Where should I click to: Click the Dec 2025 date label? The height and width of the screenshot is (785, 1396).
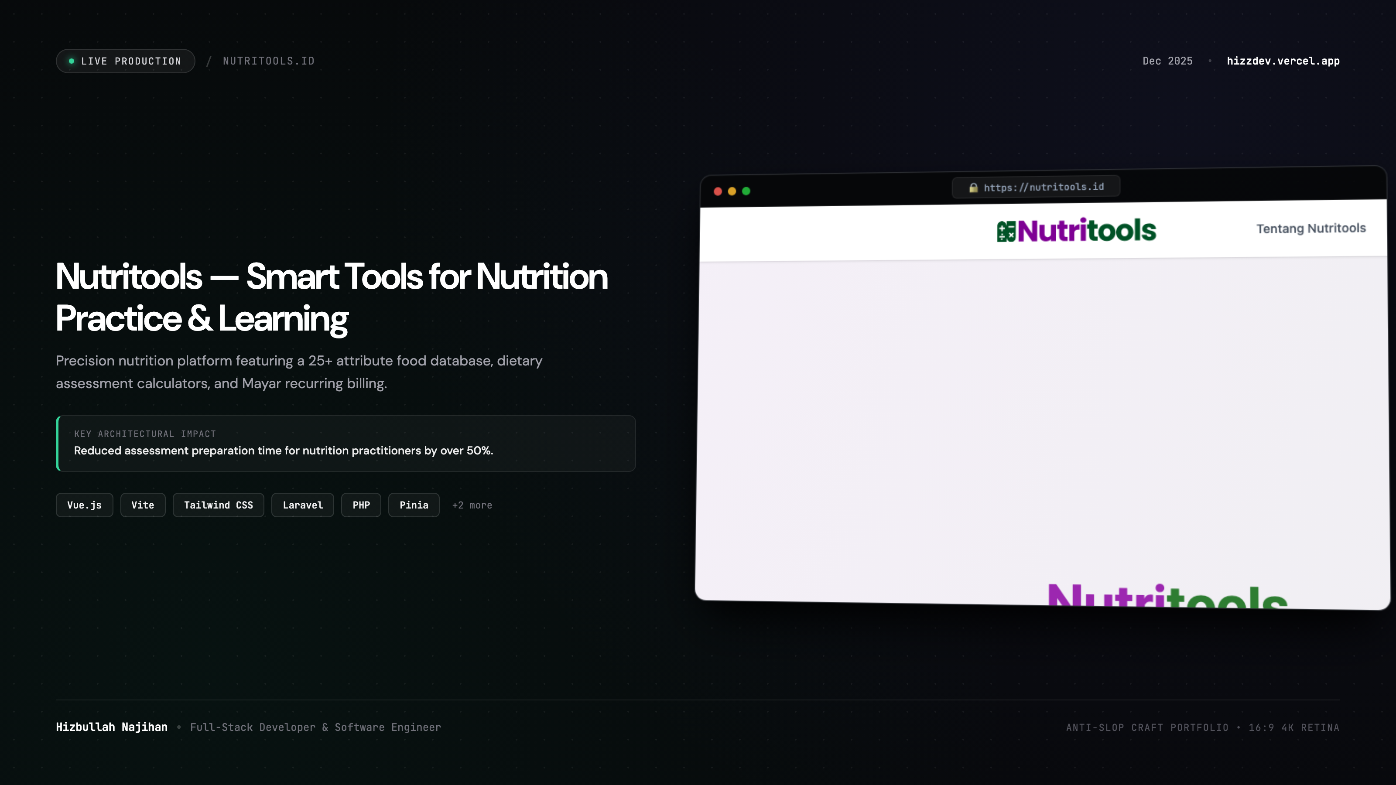coord(1167,61)
